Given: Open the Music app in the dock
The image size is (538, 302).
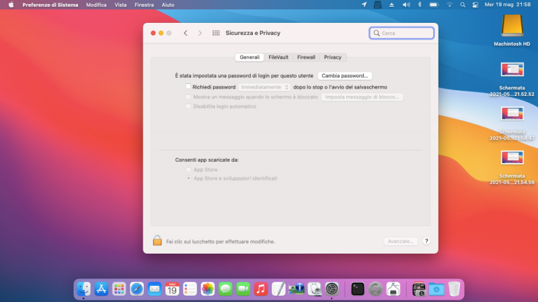Looking at the screenshot, I should [260, 289].
